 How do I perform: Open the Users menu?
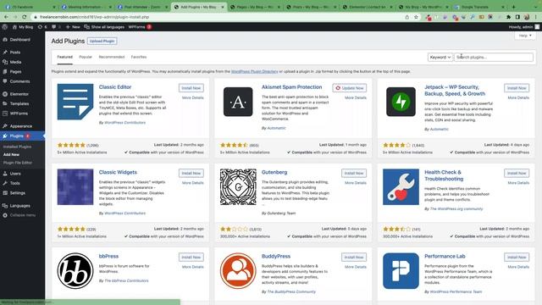coord(15,174)
